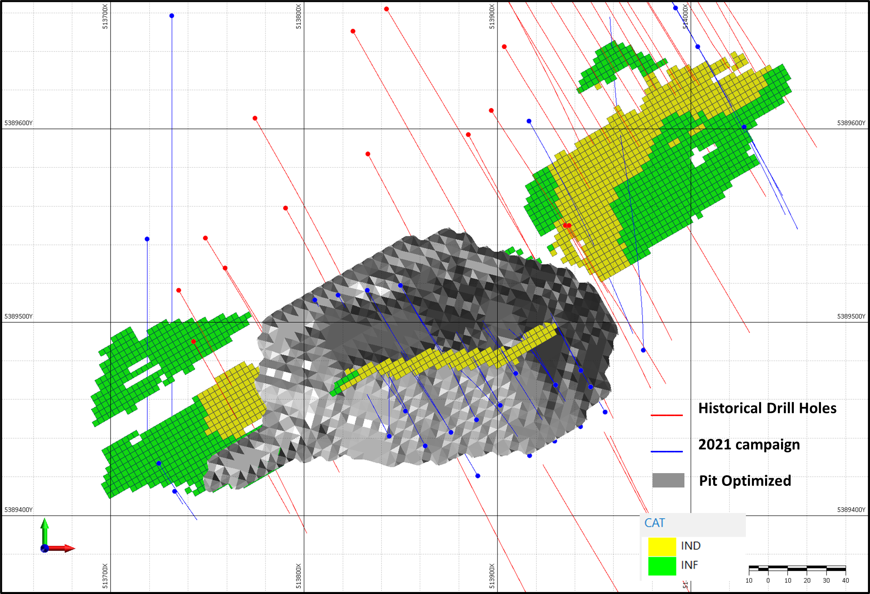Click the 5389600Y label on left edge
The image size is (870, 594).
(18, 123)
